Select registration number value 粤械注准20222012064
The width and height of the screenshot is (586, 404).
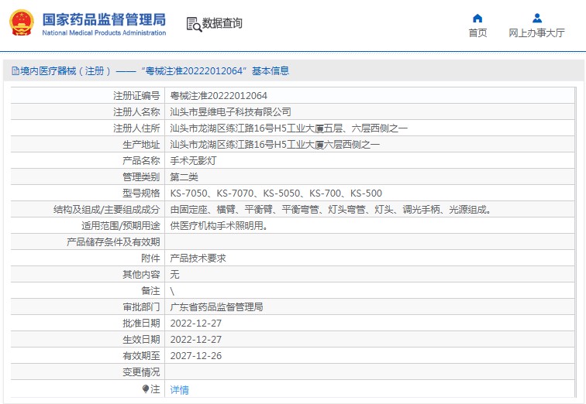219,96
